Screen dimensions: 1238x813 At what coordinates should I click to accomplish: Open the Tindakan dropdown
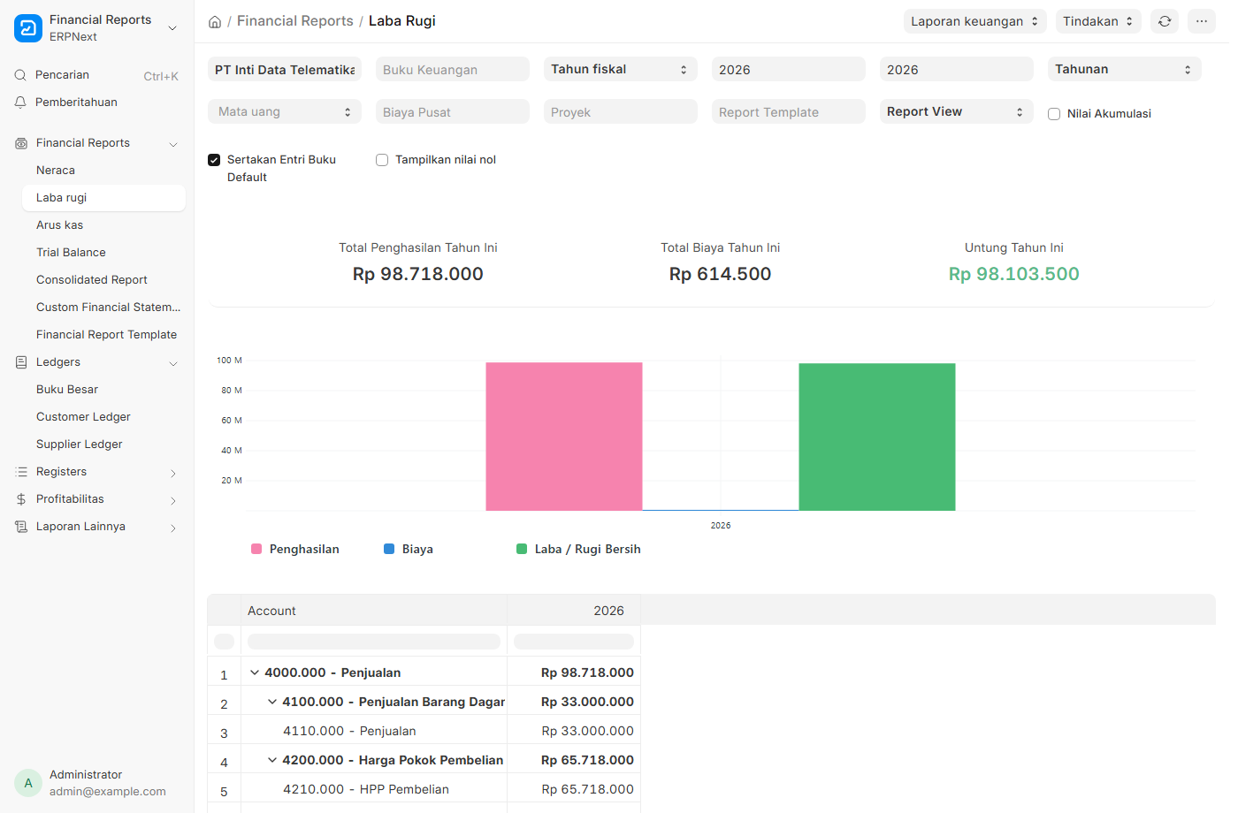pos(1098,21)
